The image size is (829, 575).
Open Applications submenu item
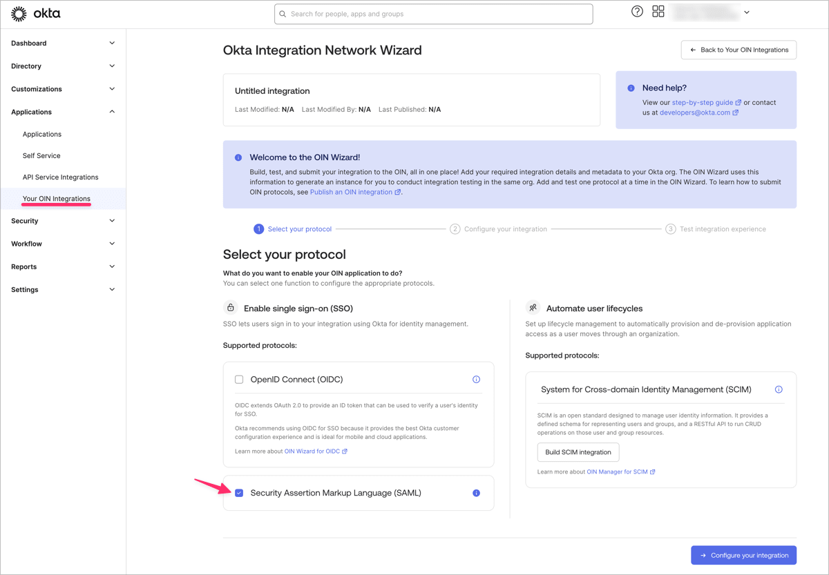point(42,134)
